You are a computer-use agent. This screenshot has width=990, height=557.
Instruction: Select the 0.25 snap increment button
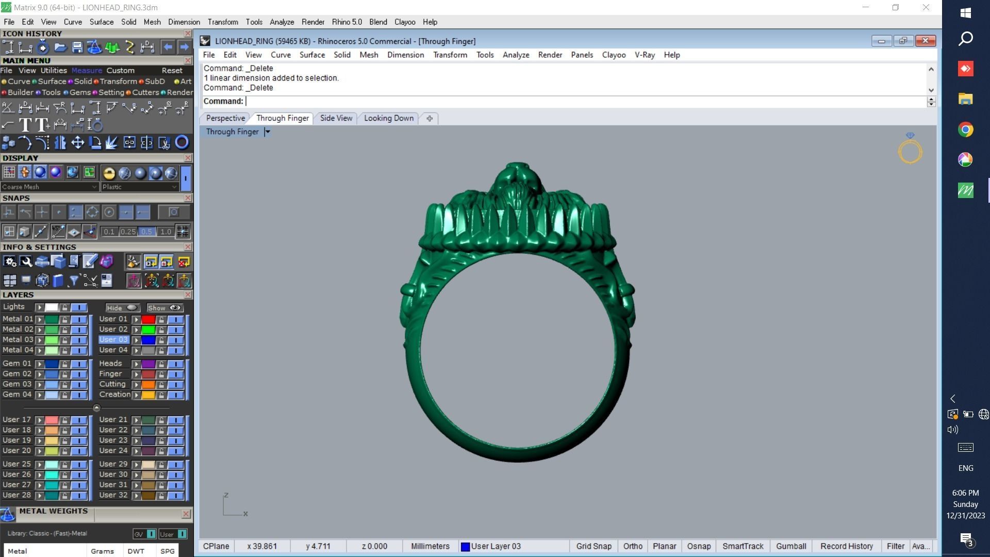(x=128, y=232)
